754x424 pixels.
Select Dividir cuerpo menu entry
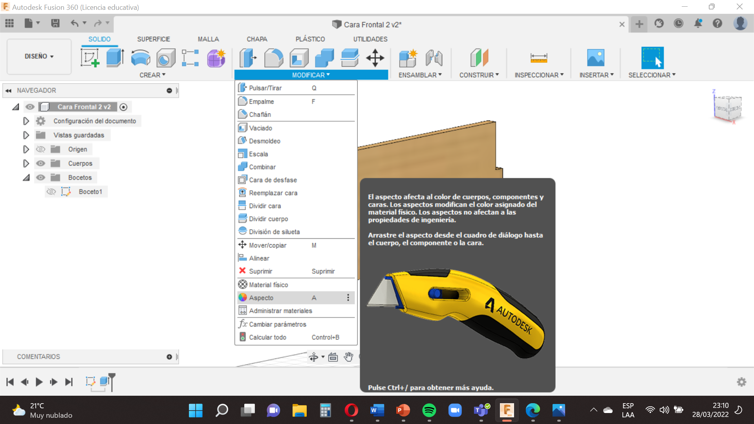[296, 219]
